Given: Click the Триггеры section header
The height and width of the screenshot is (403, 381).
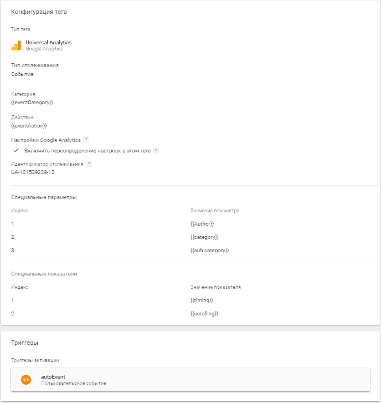Looking at the screenshot, I should pos(25,343).
